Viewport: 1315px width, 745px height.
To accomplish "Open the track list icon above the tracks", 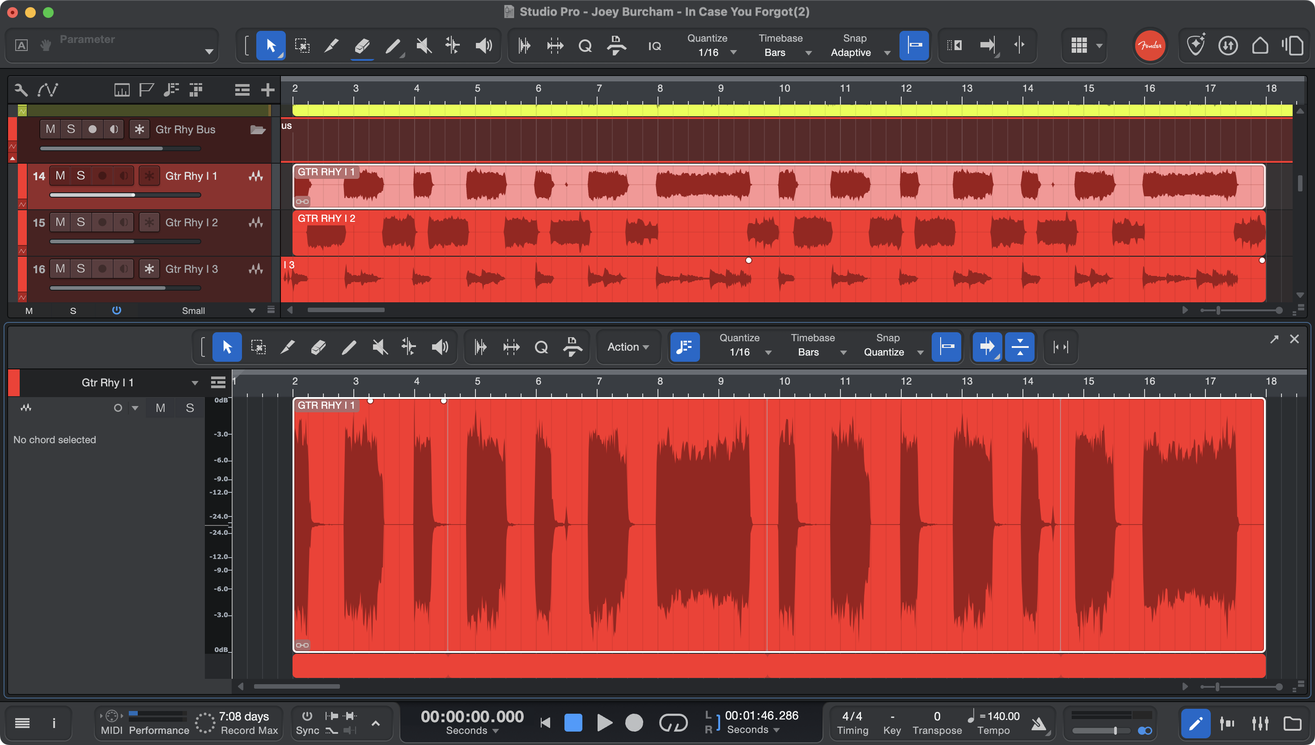I will [242, 90].
